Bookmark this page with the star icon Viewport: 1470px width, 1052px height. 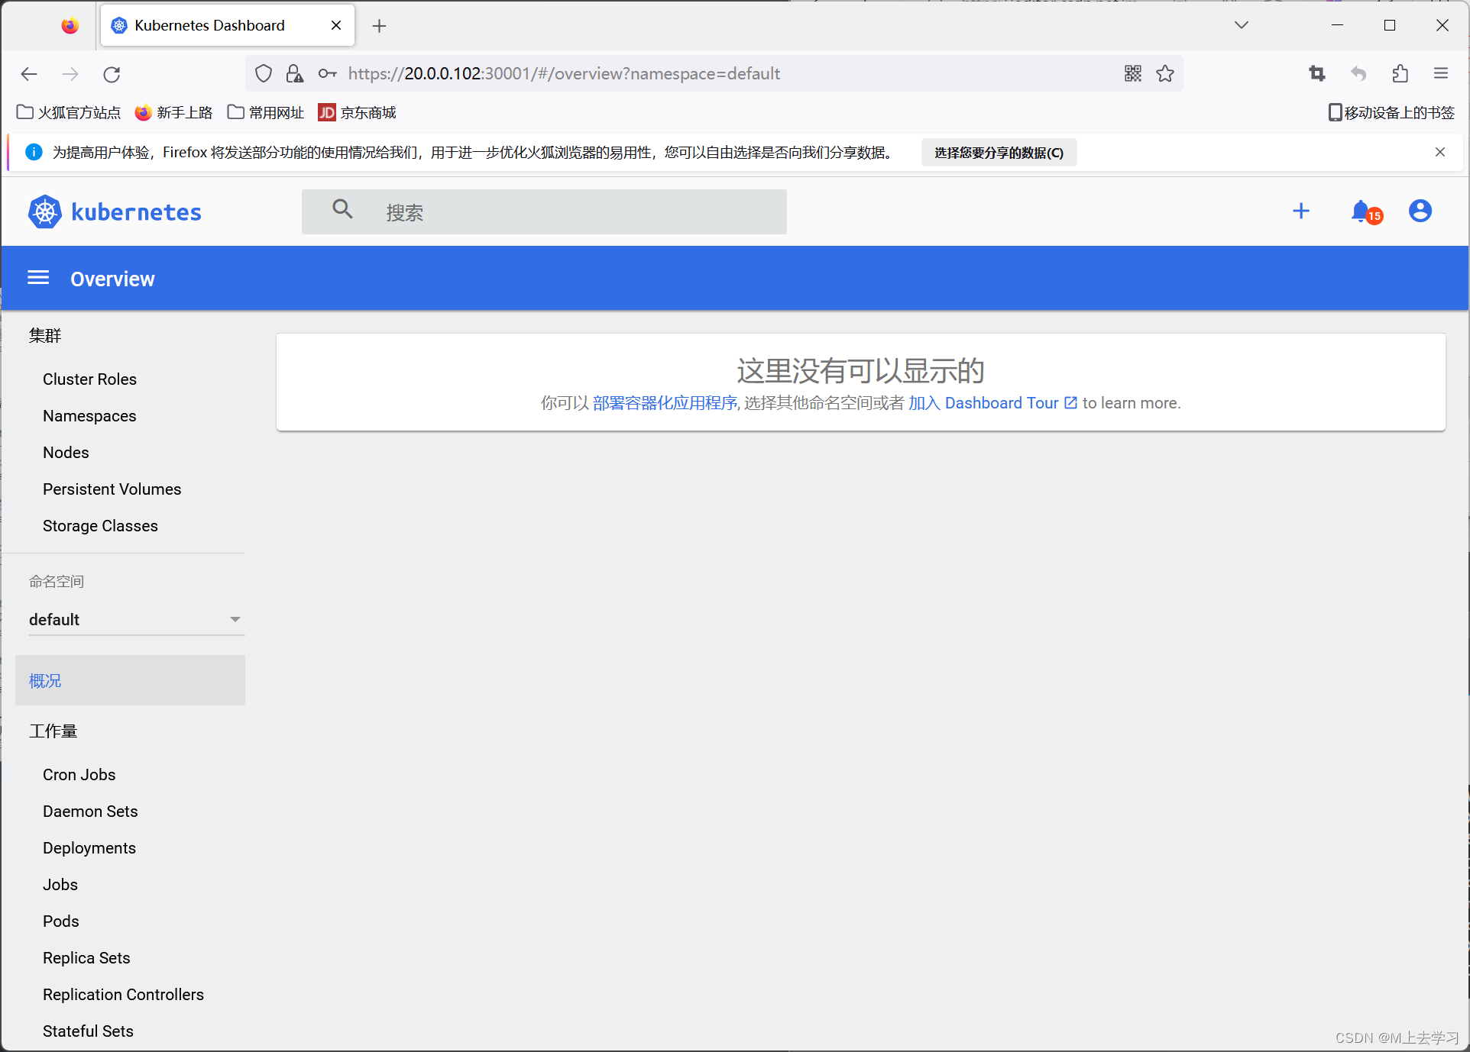(1165, 73)
